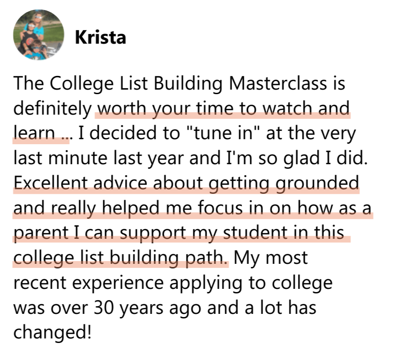Click the highlighted phrase "worth your time to watch and"
Image resolution: width=399 pixels, height=353 pixels.
223,109
